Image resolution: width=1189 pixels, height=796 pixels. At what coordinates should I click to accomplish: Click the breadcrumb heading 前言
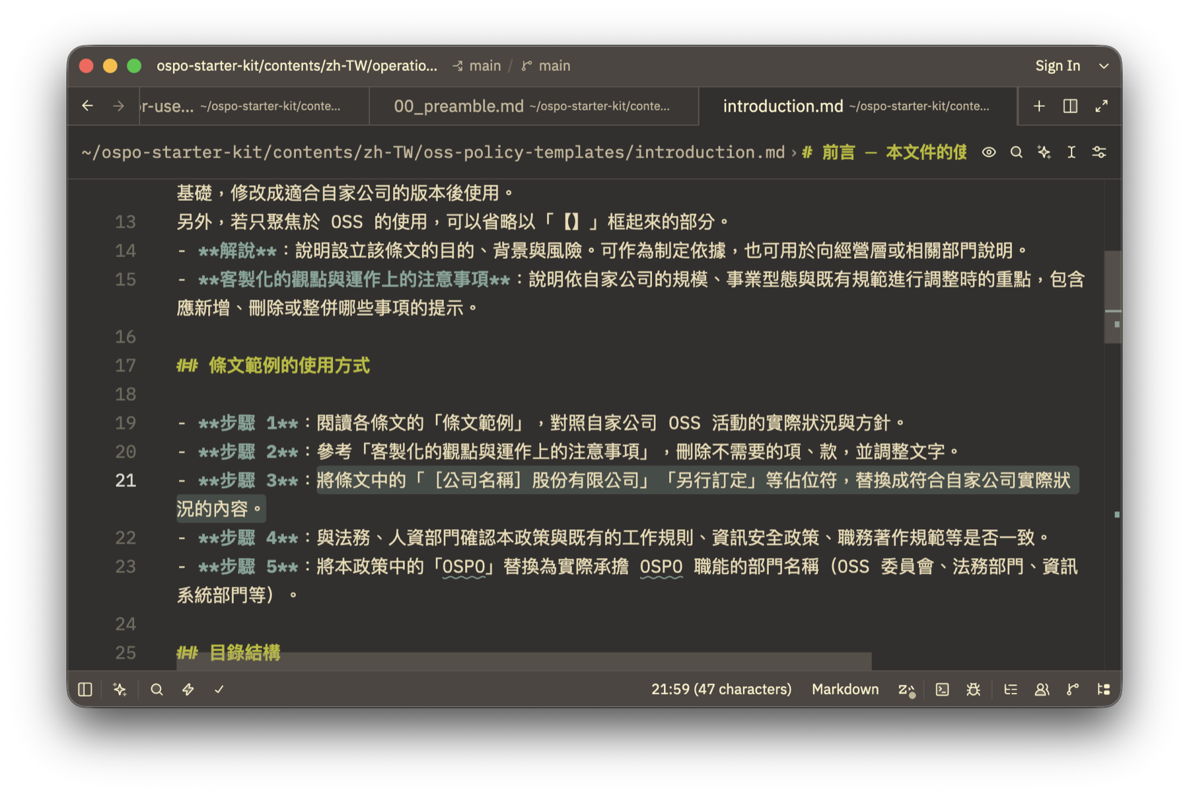click(884, 153)
